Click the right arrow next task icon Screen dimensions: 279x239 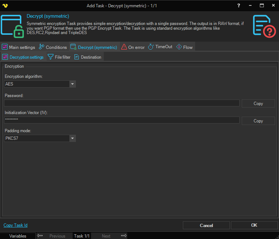click(x=124, y=236)
